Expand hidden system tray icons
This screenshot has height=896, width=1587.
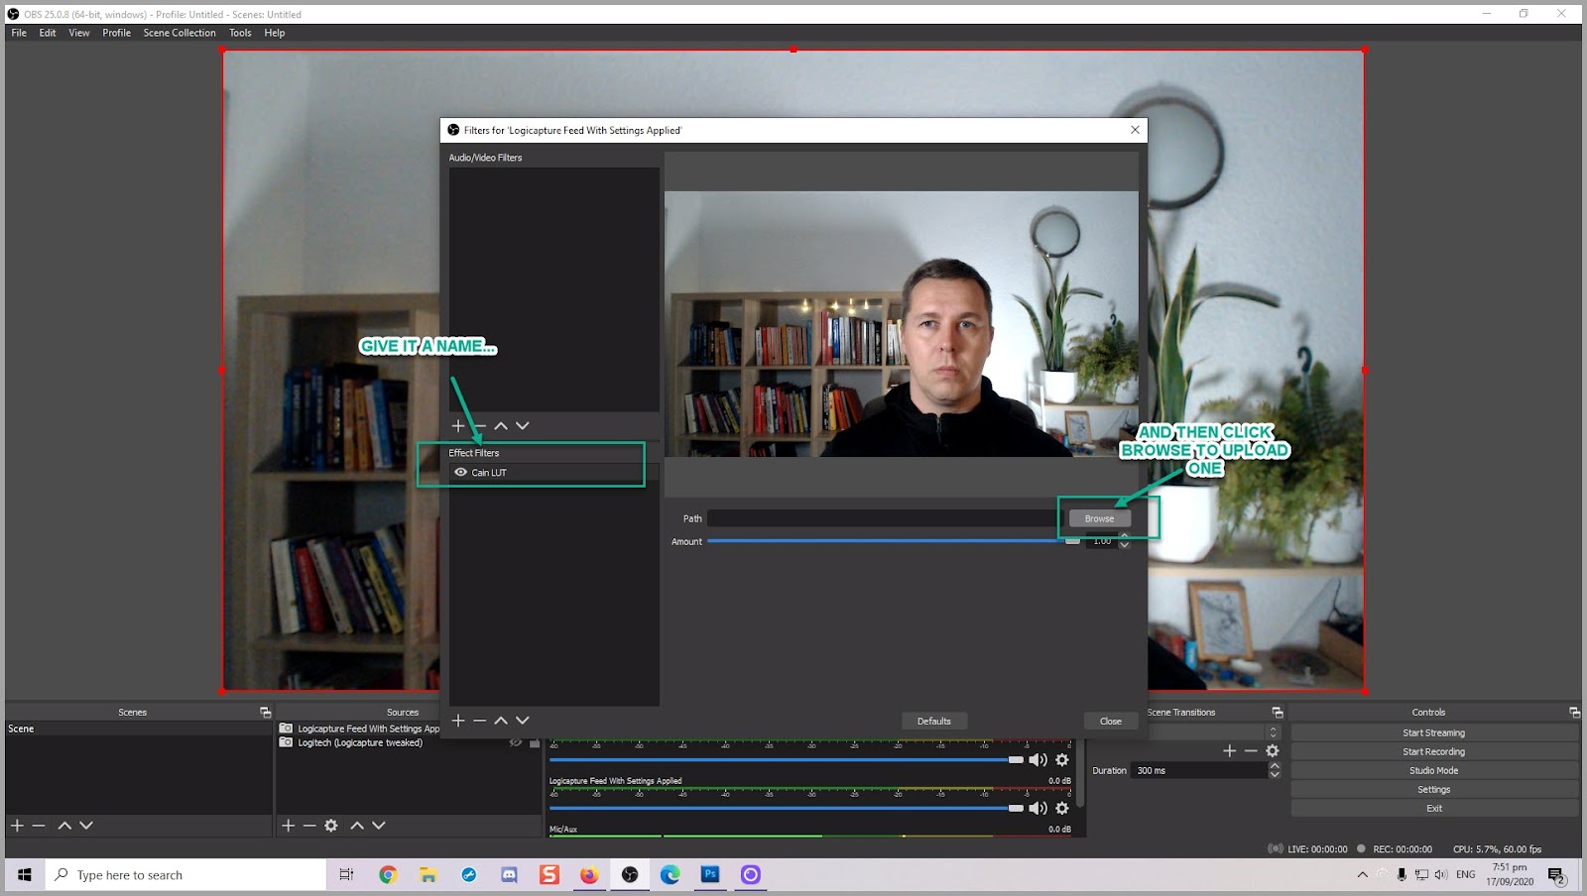[1362, 875]
